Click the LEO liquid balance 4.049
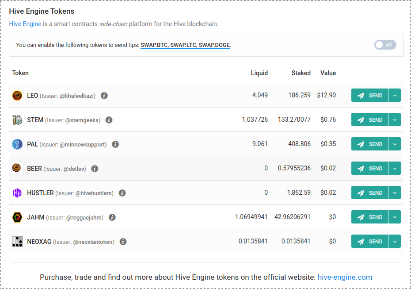Viewport: 411px width, 289px height. (260, 95)
